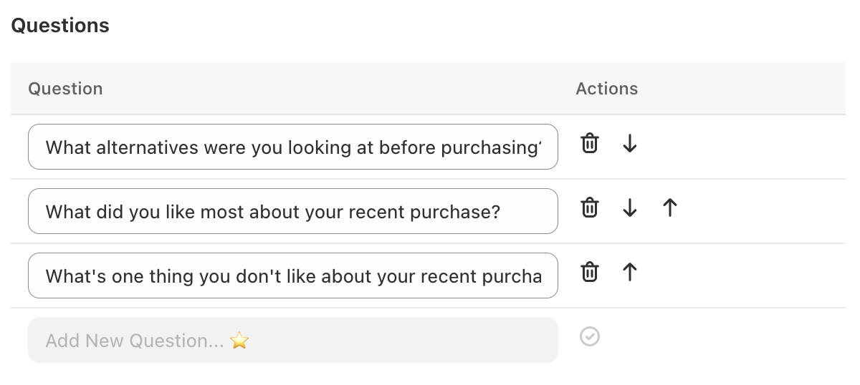Viewport: 860px width, 385px height.
Task: Delete the alternatives question with its trash icon
Action: 589,143
